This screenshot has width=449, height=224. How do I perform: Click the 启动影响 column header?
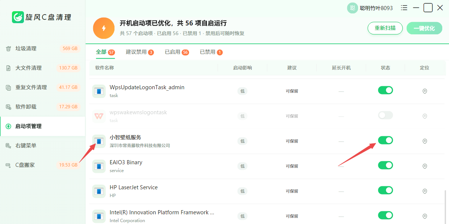point(242,68)
